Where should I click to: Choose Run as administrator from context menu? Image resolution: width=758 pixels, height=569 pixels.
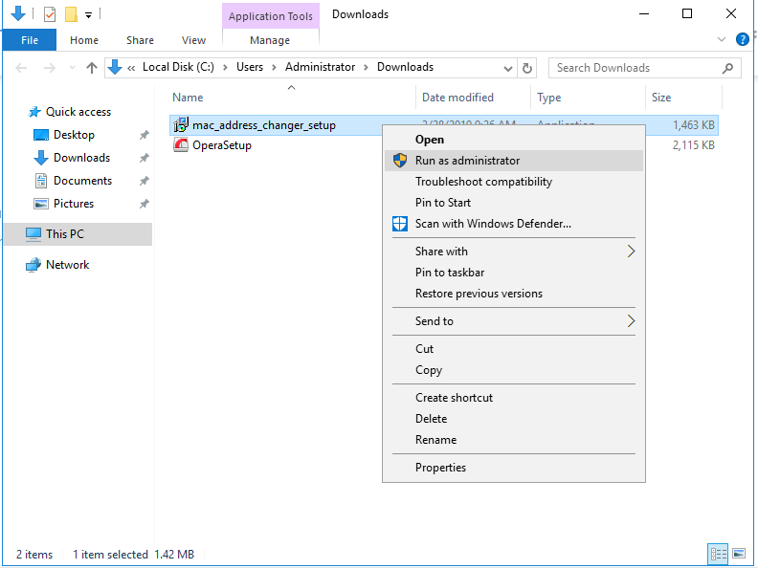pos(467,161)
